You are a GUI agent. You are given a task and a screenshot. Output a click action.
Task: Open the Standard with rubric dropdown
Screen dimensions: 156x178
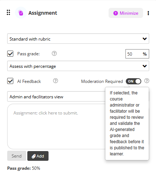pos(78,39)
